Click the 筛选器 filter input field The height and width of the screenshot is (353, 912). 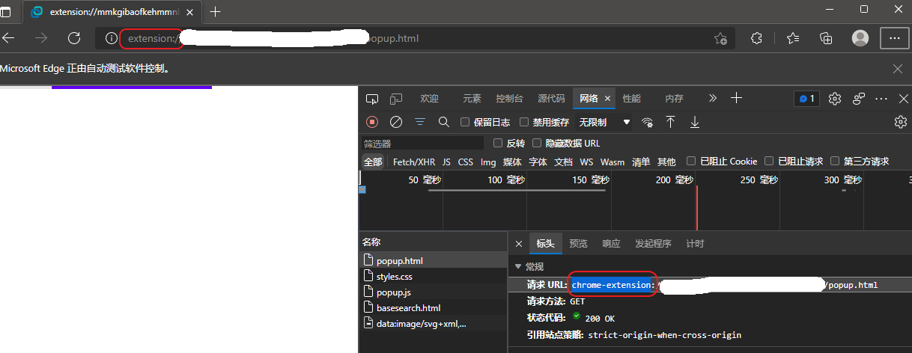tap(422, 143)
